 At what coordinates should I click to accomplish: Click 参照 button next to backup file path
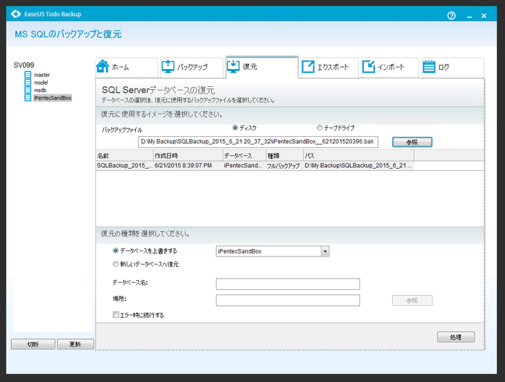point(412,142)
